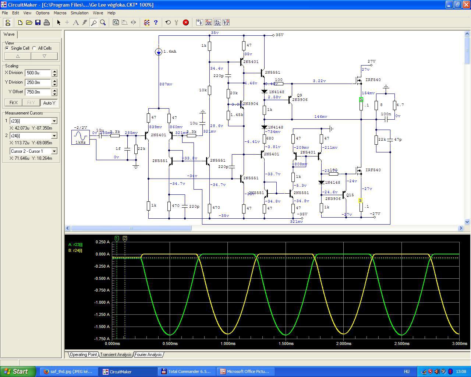Switch to the Fourier Analysis tab

148,355
